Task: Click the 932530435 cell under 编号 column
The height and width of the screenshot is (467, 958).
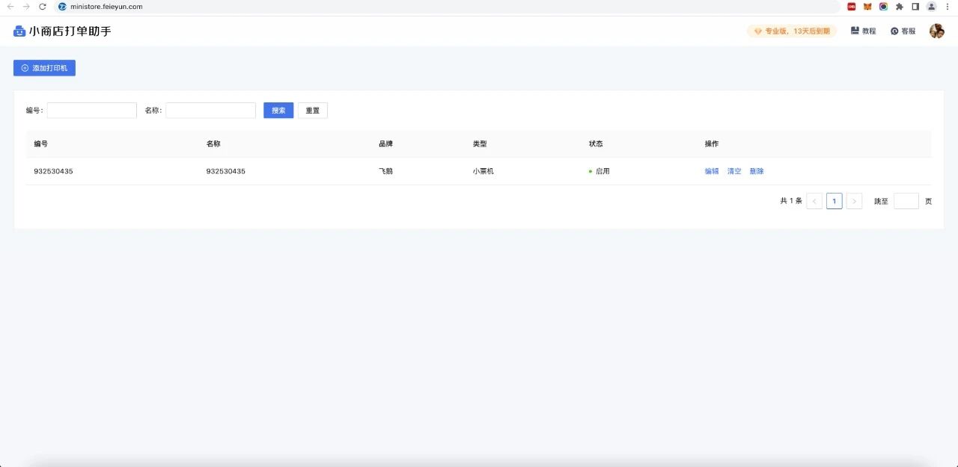Action: coord(53,171)
